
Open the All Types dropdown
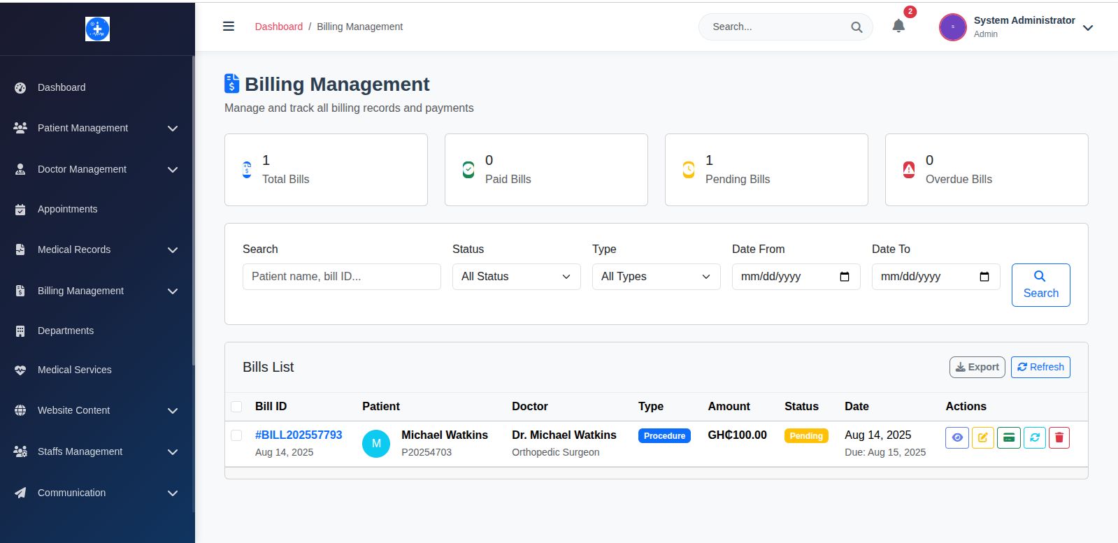[x=656, y=277]
